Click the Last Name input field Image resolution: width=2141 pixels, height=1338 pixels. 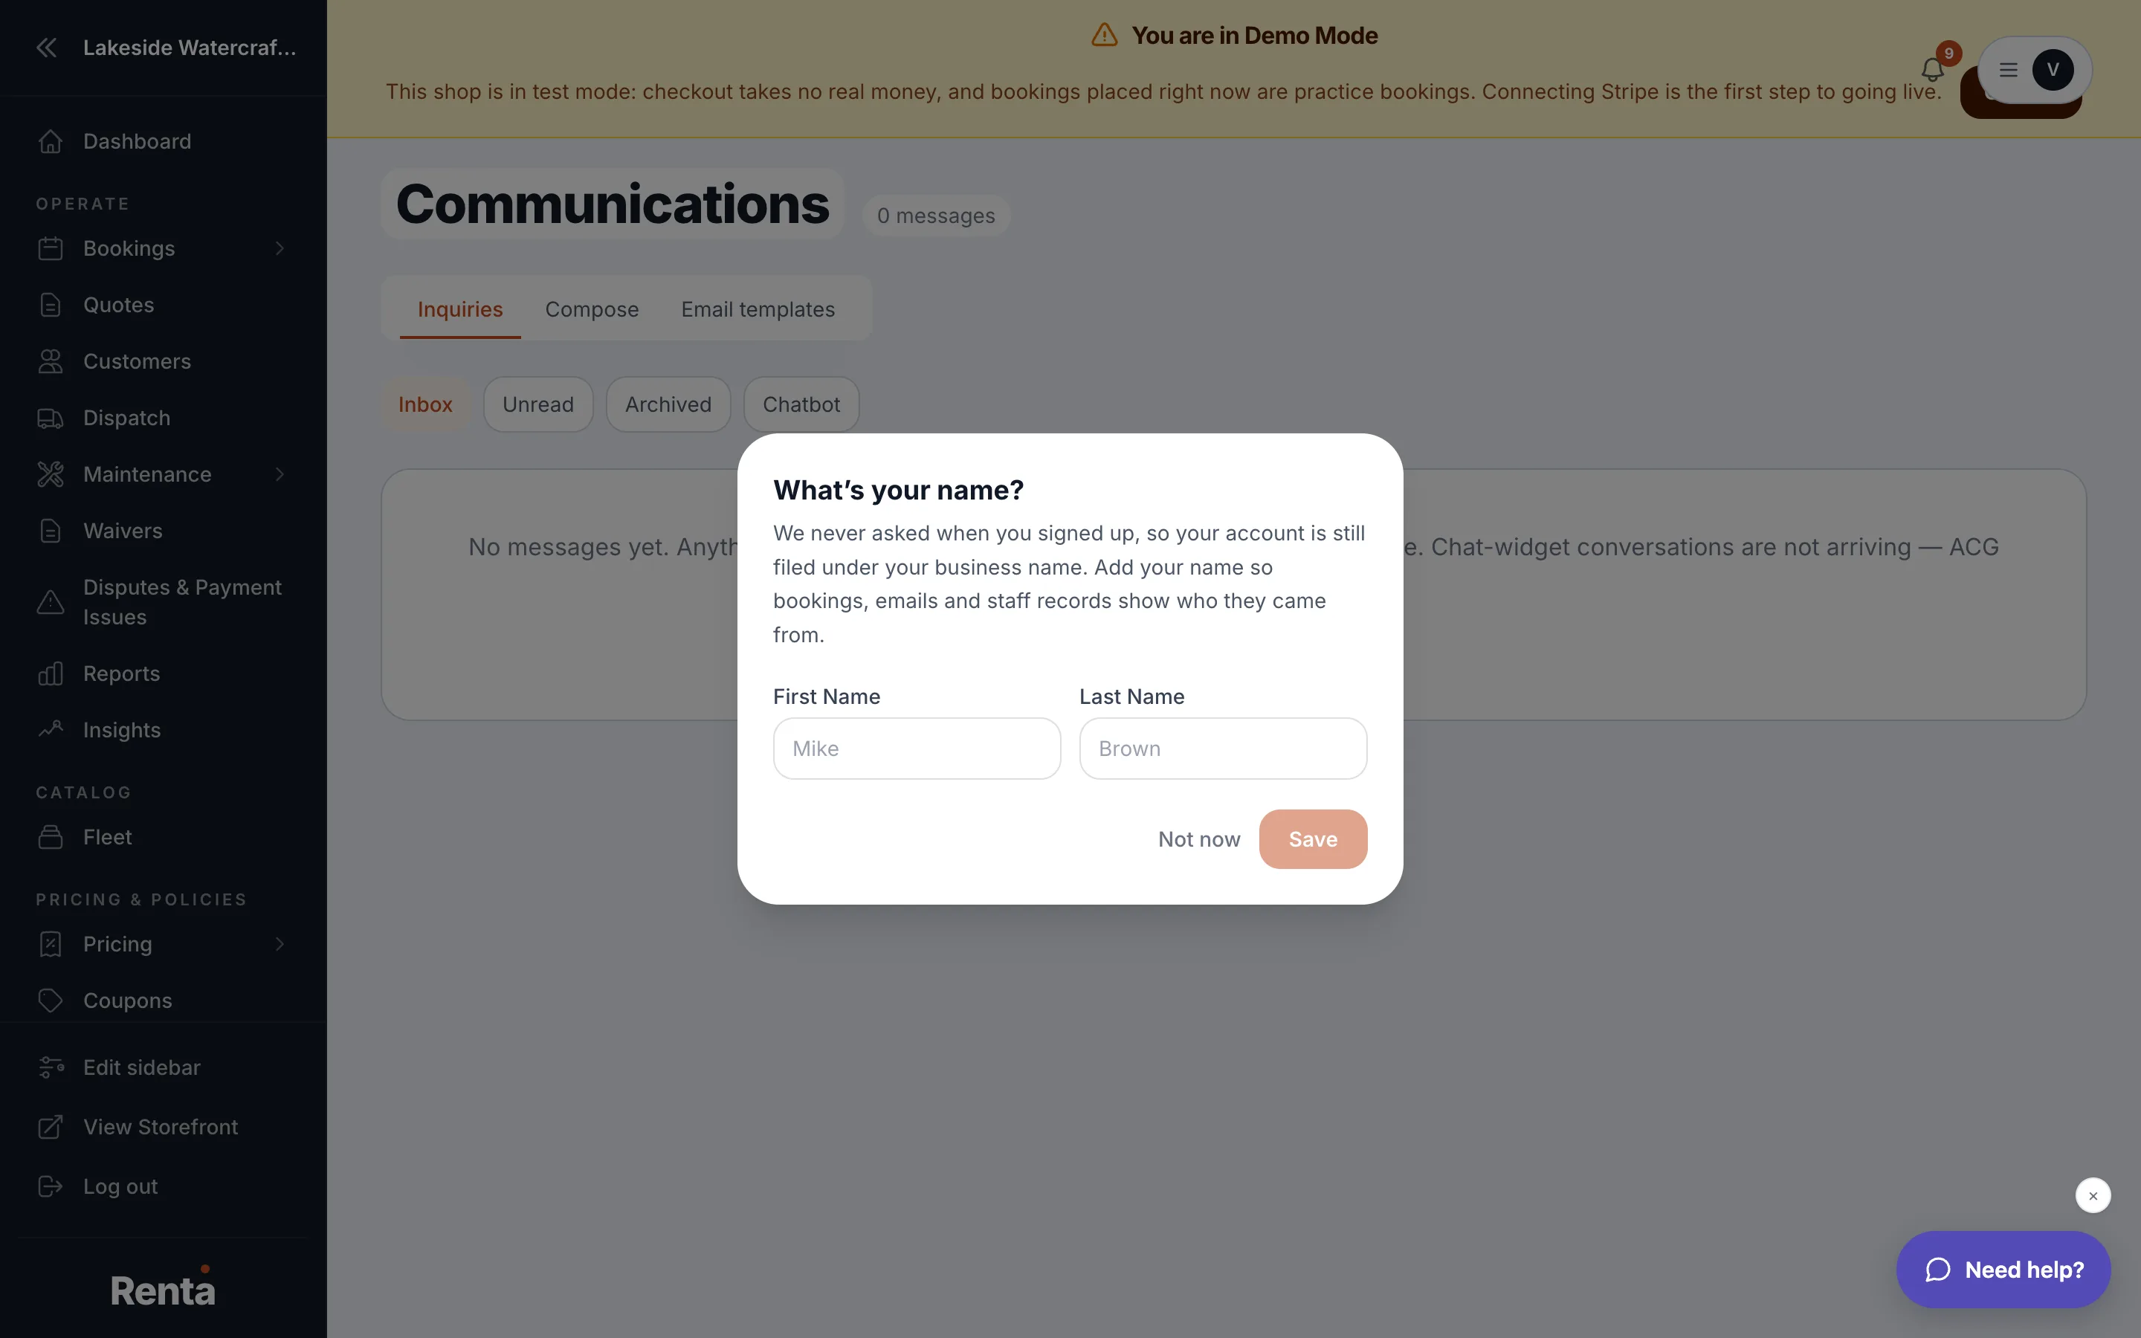click(x=1223, y=749)
